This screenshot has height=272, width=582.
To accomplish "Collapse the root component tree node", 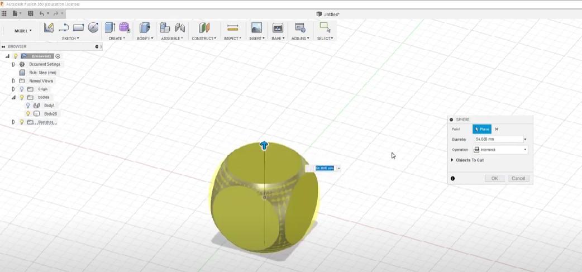I will tap(7, 56).
